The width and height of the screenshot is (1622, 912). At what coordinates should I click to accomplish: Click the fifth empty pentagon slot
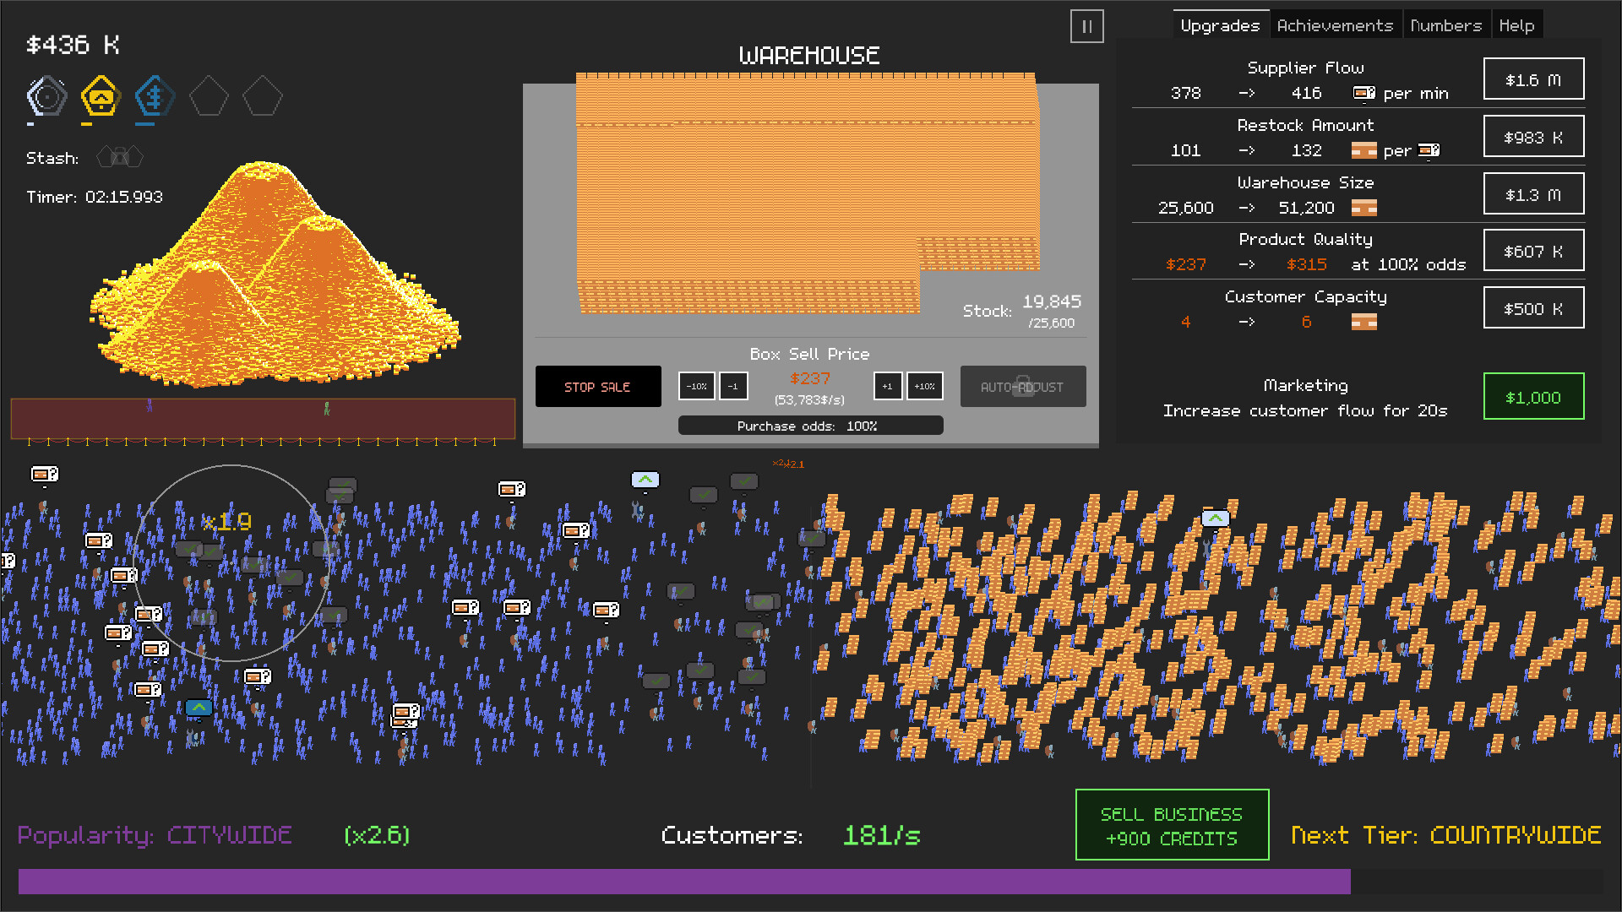click(x=263, y=96)
